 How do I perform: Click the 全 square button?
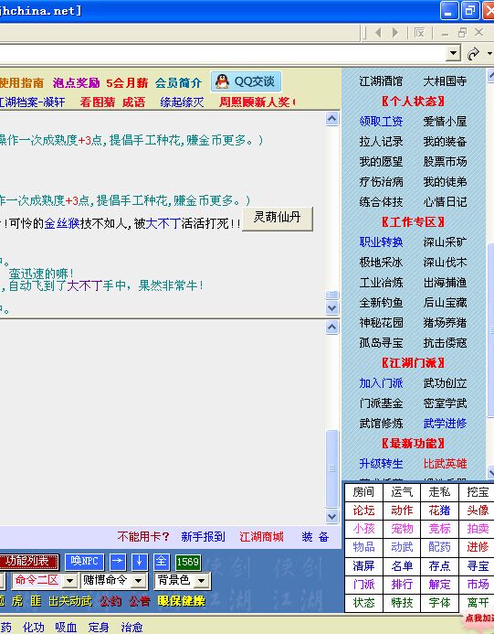pos(162,562)
